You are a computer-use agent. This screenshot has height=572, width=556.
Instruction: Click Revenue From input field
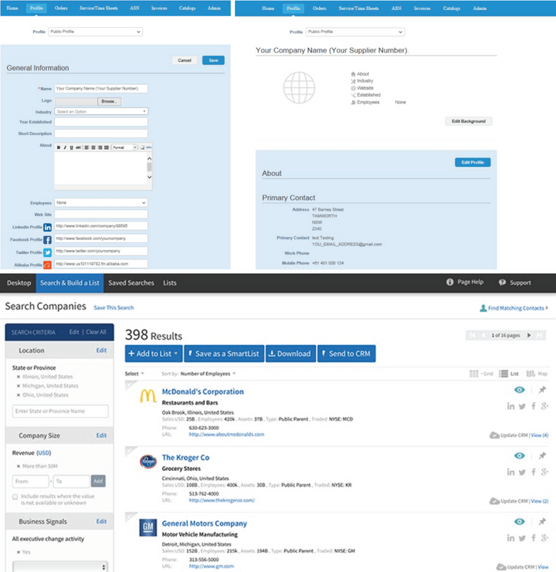tap(31, 481)
